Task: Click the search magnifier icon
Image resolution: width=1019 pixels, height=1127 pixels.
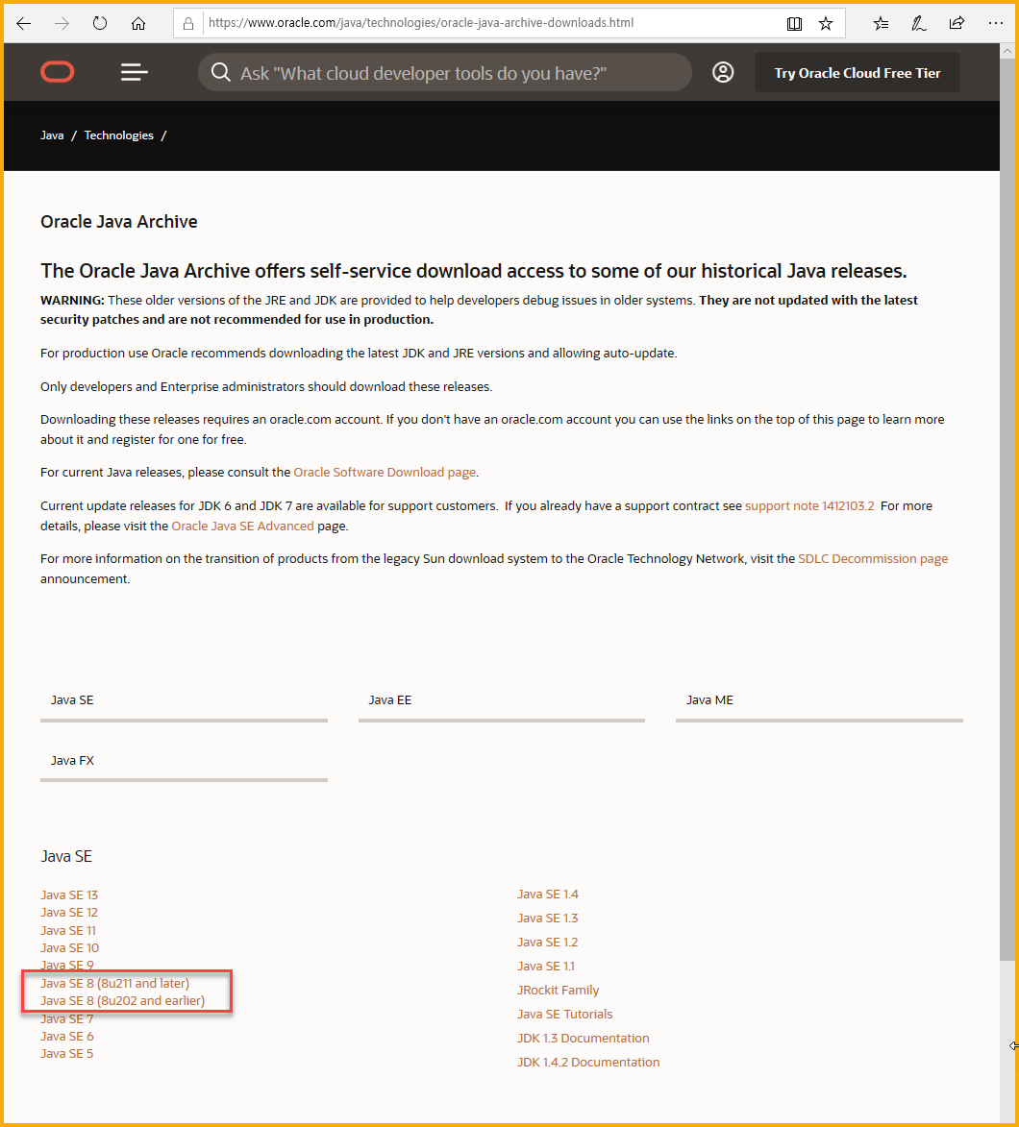Action: tap(221, 73)
